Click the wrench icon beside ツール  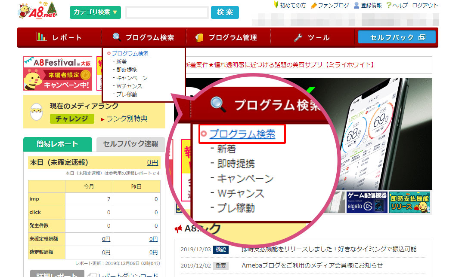pyautogui.click(x=298, y=38)
